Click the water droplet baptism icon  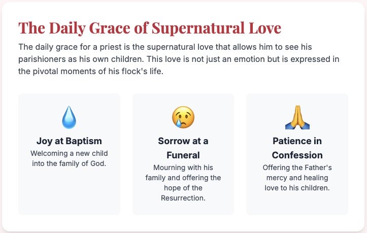pyautogui.click(x=69, y=117)
